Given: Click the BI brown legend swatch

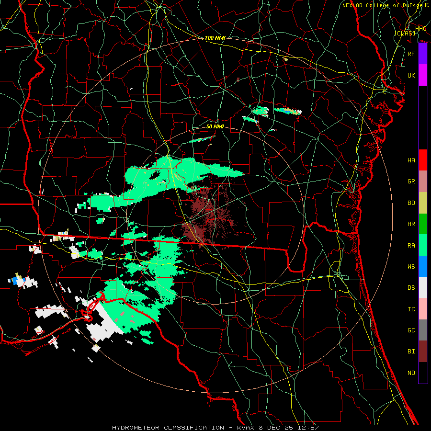Looking at the screenshot, I should (x=423, y=352).
